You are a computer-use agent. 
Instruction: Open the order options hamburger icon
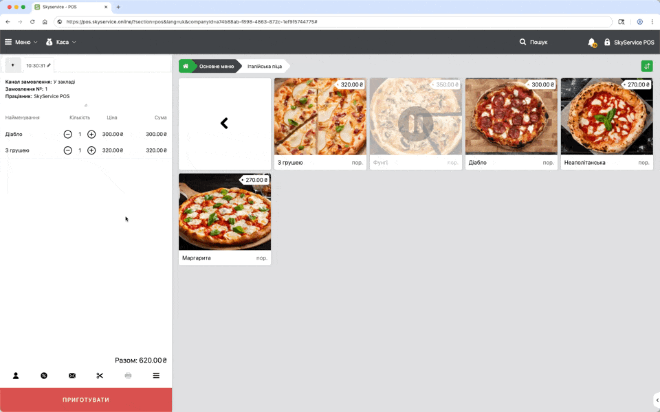tap(156, 376)
